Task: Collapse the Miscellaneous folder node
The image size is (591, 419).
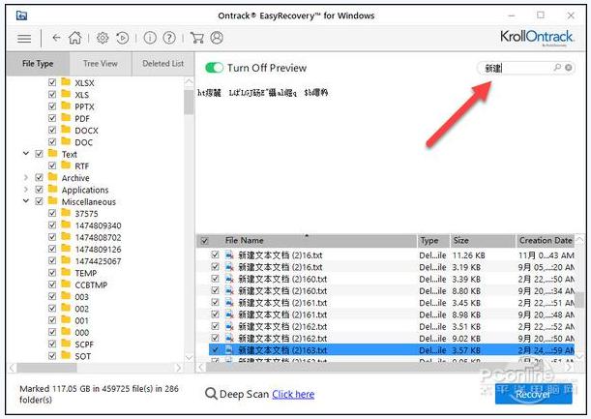Action: pyautogui.click(x=26, y=201)
